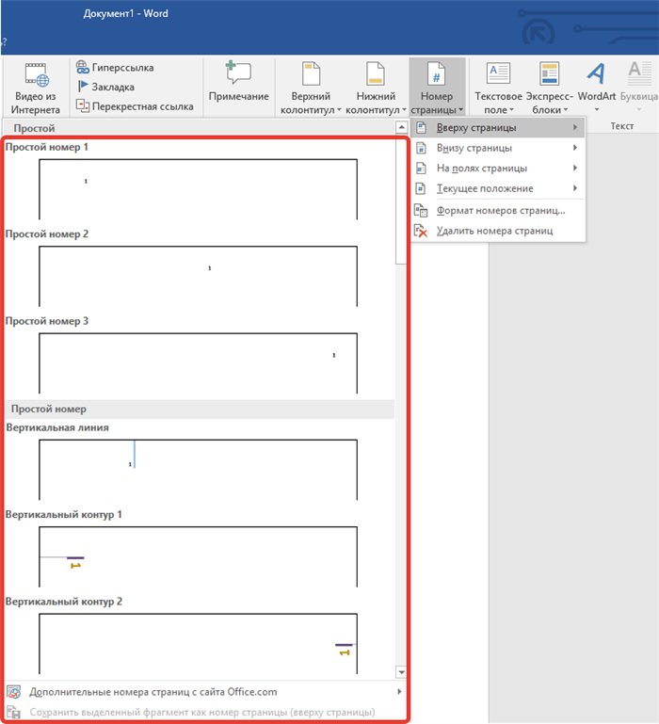Insert a Перекрестная ссылка
Viewport: 659px width, 724px height.
tap(135, 106)
